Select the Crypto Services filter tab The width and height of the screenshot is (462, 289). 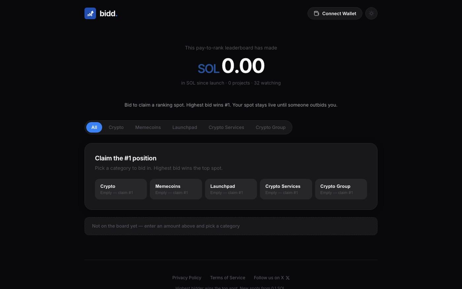coord(226,127)
